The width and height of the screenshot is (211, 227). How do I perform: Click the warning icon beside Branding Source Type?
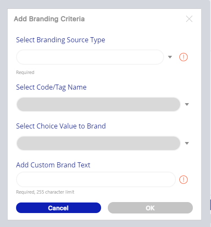coord(184,57)
